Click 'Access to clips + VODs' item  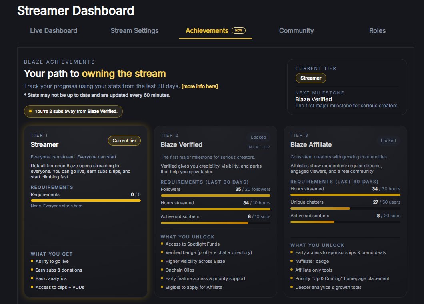pyautogui.click(x=60, y=287)
